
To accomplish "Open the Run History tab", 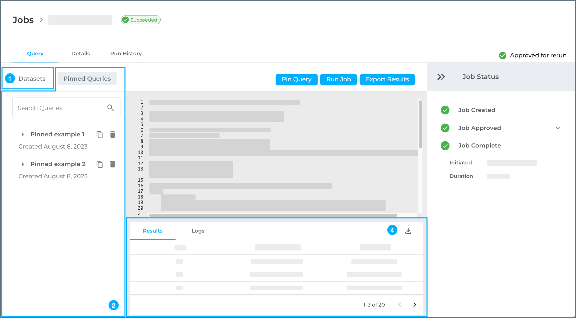I will tap(126, 54).
